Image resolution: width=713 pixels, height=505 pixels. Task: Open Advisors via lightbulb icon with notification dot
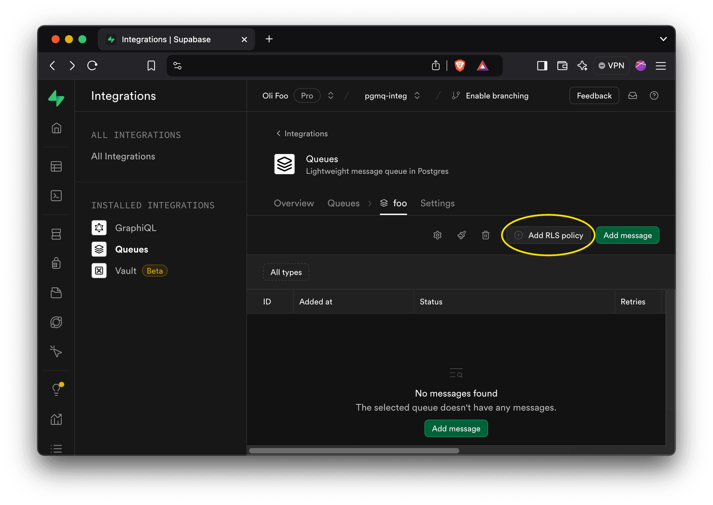56,389
